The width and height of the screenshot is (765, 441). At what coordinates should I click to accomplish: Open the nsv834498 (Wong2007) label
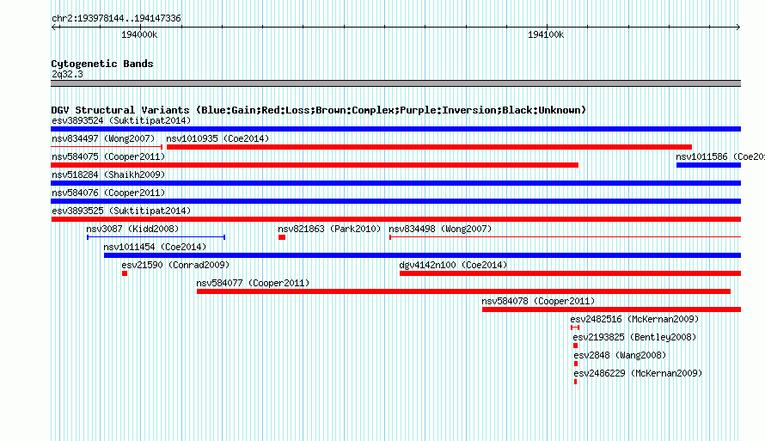click(x=440, y=229)
